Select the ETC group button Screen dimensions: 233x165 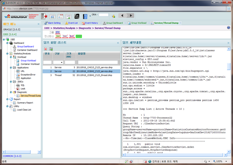58,32
